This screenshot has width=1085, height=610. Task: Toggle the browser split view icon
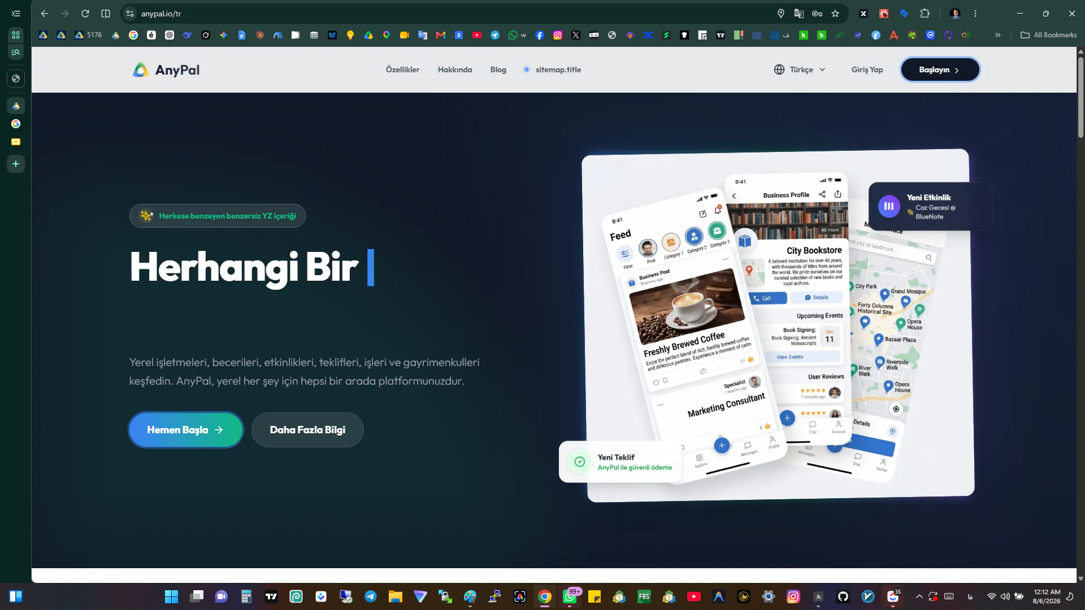tap(106, 14)
